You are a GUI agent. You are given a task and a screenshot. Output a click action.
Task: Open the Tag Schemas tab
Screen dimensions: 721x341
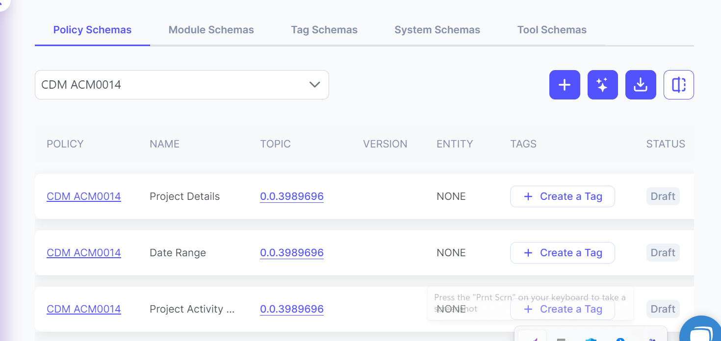pos(324,30)
